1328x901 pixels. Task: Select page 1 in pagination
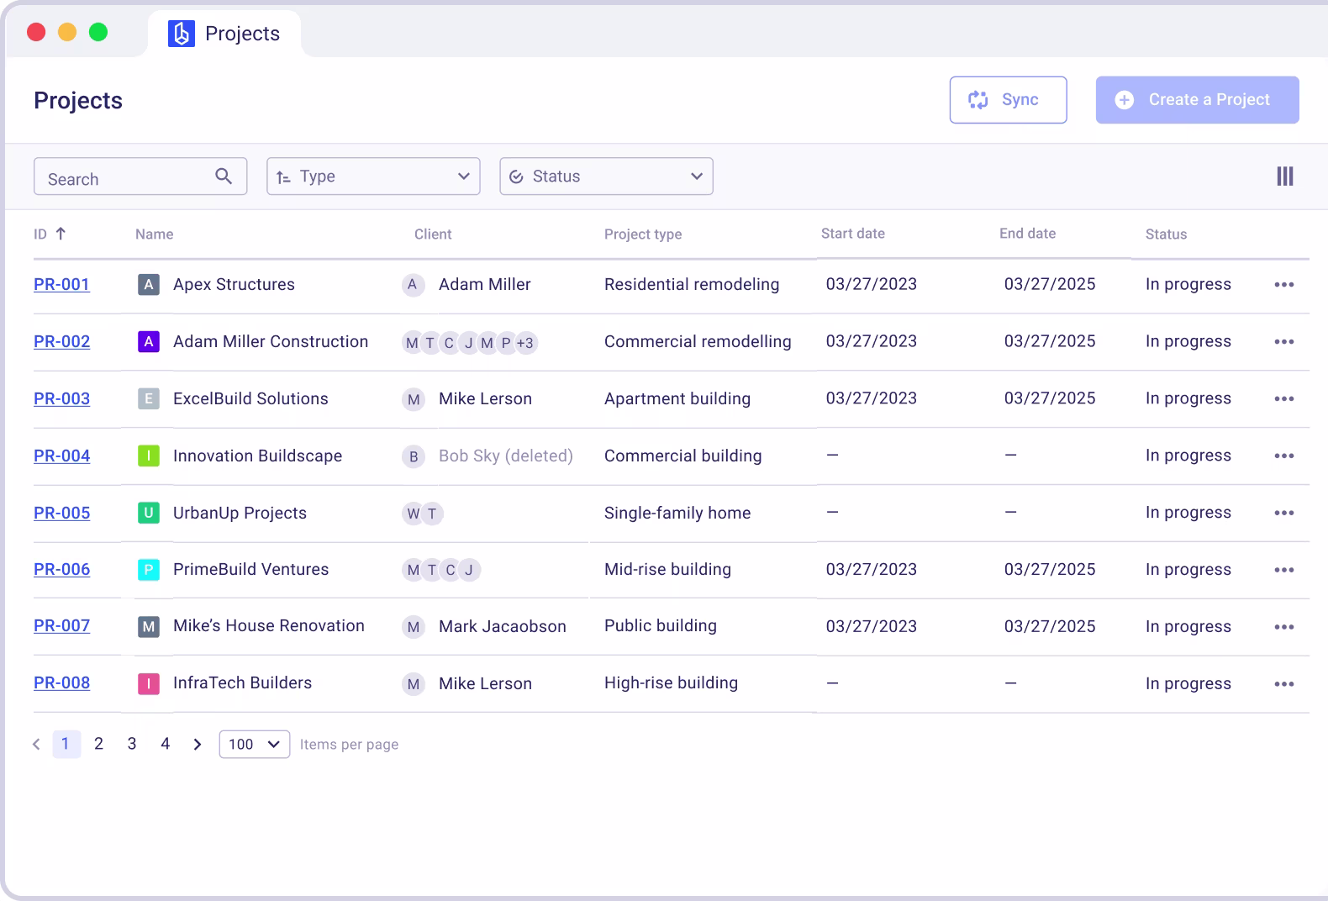coord(66,744)
